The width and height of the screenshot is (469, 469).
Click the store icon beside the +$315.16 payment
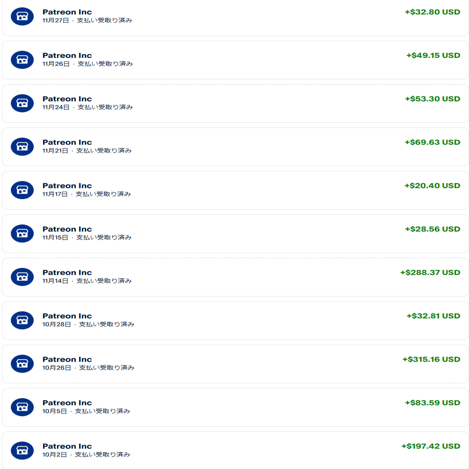pos(22,364)
